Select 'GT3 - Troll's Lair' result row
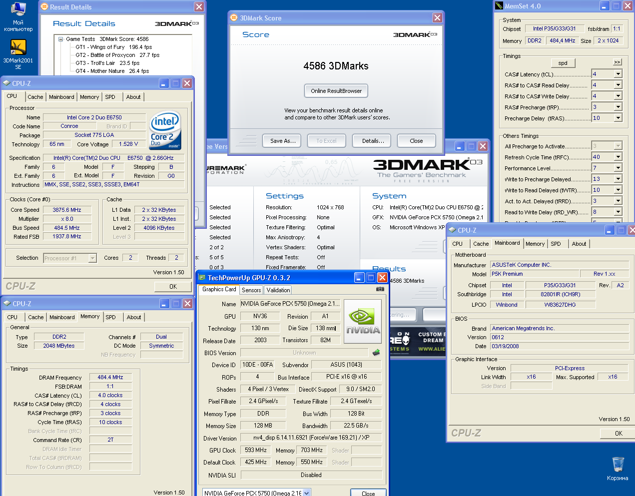635x496 pixels. [107, 63]
